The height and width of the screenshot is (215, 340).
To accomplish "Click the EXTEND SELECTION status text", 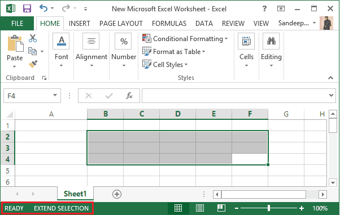I will click(x=61, y=208).
